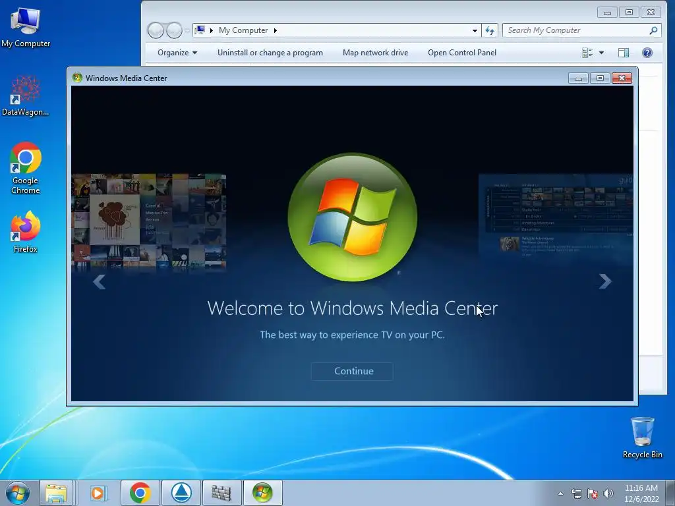Viewport: 675px width, 506px height.
Task: Click the taskbar clock showing 11:16 AM
Action: click(641, 493)
